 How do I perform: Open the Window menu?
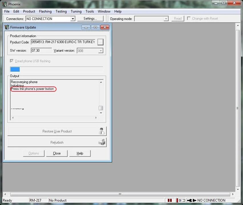click(104, 11)
